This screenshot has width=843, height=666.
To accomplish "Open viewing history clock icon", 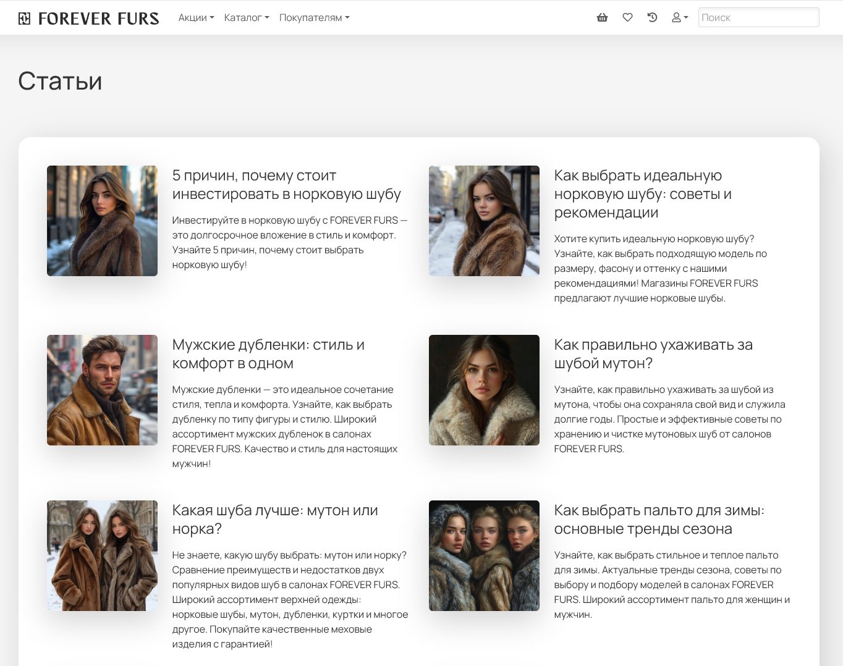I will pos(652,18).
